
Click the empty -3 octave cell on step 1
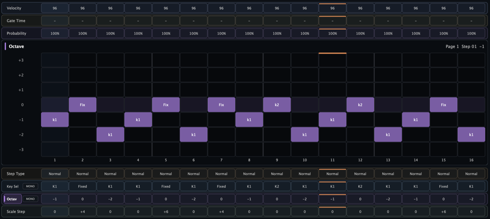(55, 150)
